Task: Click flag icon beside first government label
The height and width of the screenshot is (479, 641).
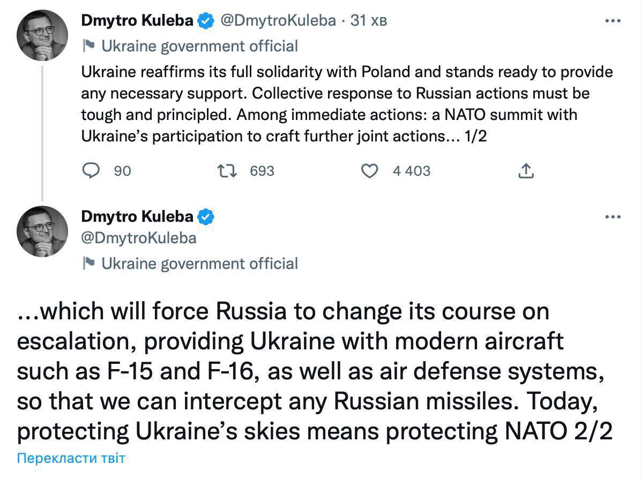Action: pos(89,46)
